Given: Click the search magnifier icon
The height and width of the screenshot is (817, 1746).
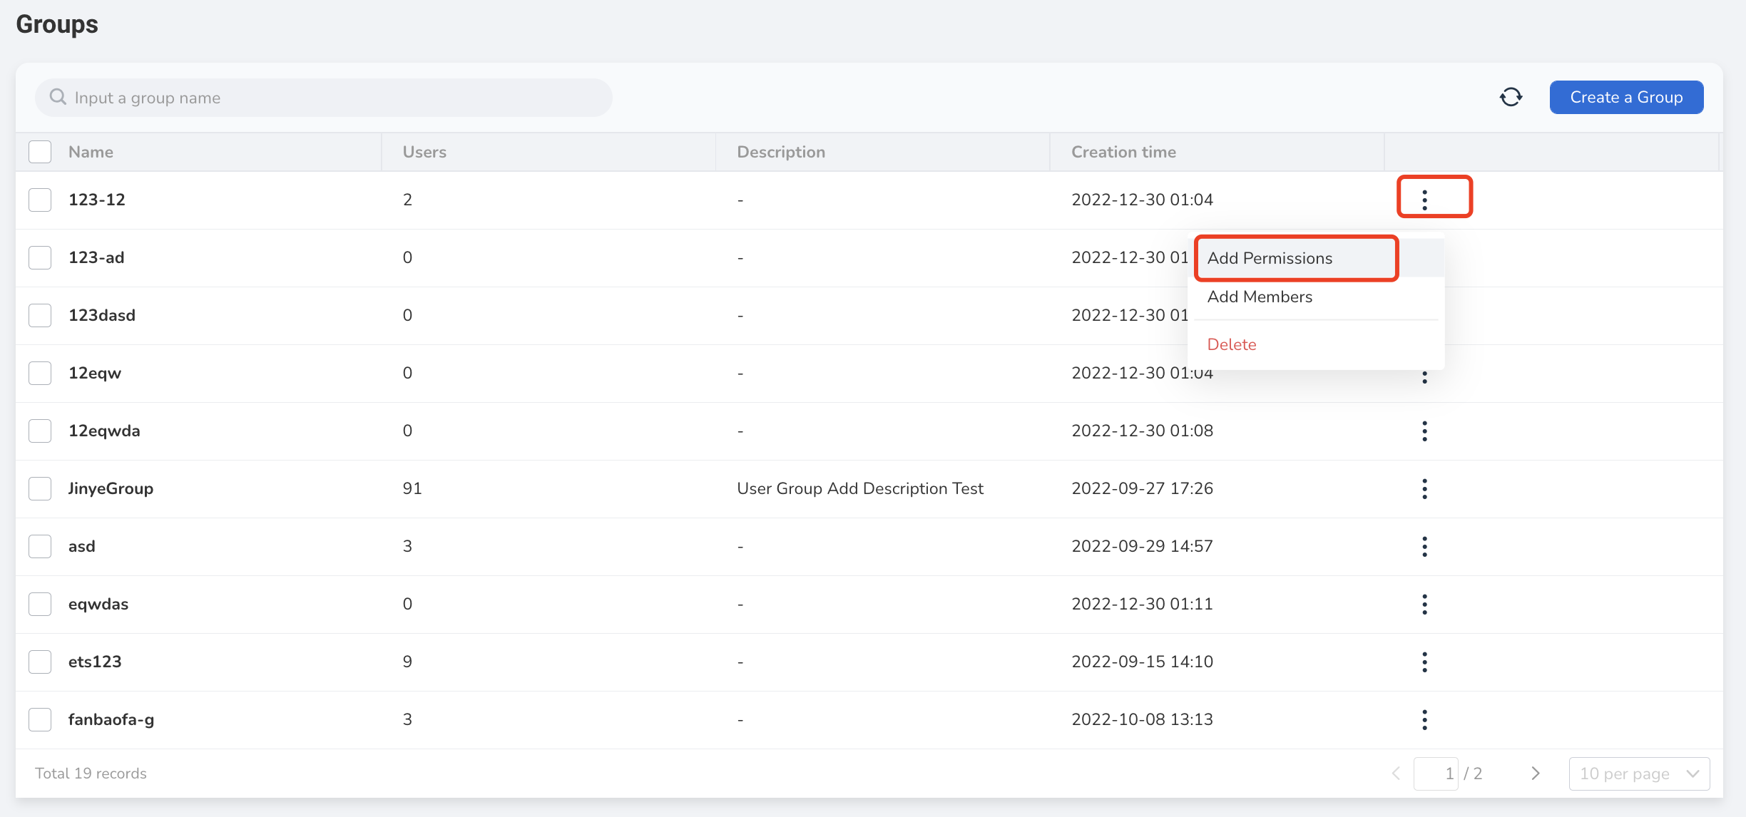Looking at the screenshot, I should [58, 97].
